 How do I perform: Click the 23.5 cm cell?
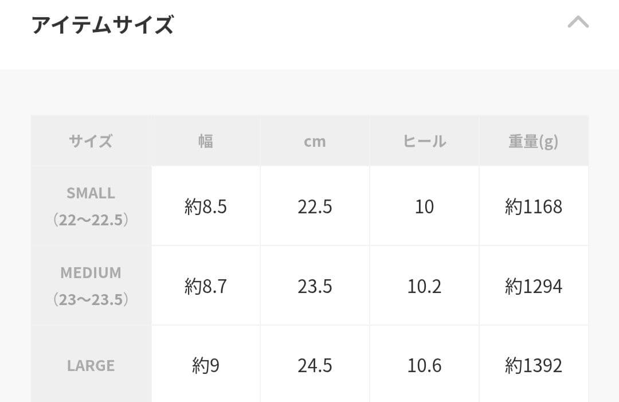(x=315, y=286)
